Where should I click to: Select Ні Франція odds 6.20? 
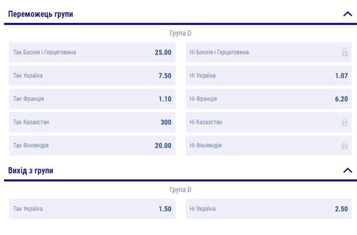(x=268, y=99)
